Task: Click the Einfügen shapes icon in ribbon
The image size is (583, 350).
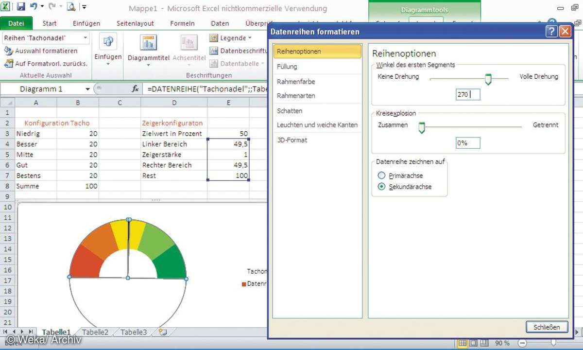Action: (108, 42)
